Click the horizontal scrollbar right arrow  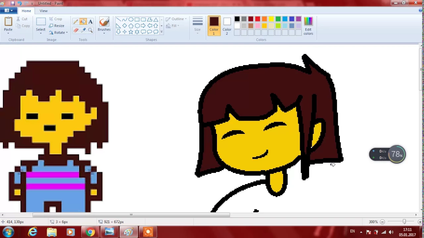pos(416,215)
